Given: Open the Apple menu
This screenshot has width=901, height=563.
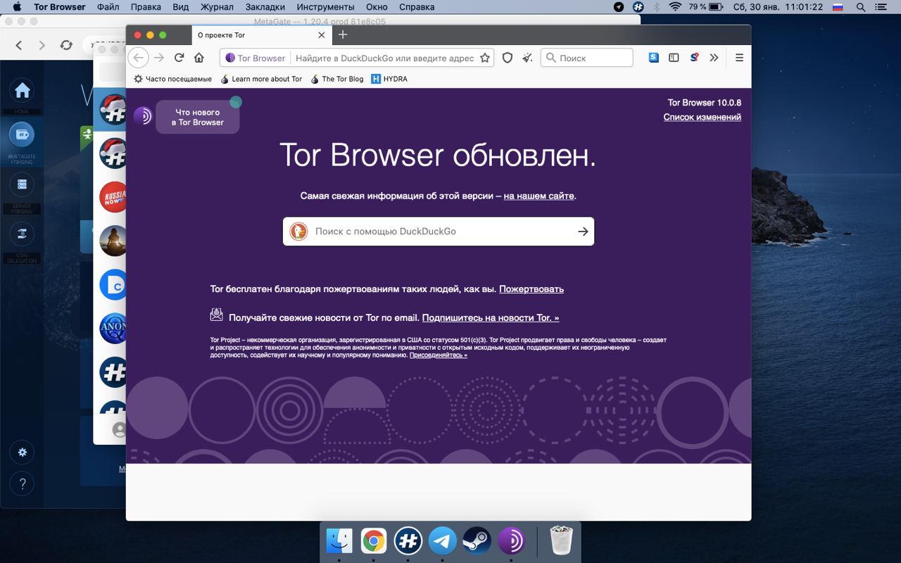Looking at the screenshot, I should (17, 7).
